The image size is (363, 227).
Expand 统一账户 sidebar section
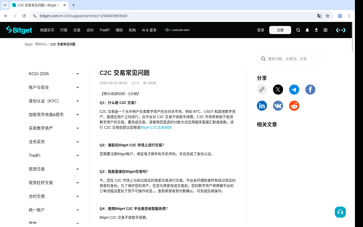tap(54, 210)
